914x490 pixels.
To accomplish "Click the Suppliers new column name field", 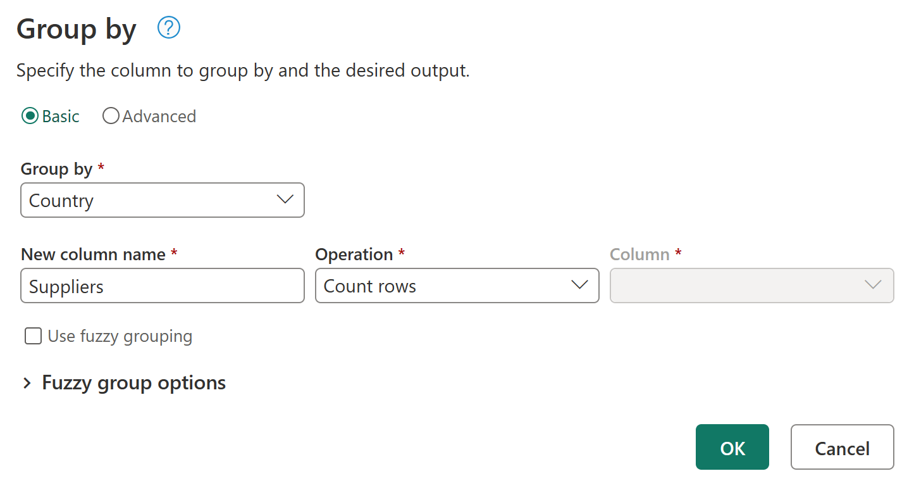I will point(162,286).
